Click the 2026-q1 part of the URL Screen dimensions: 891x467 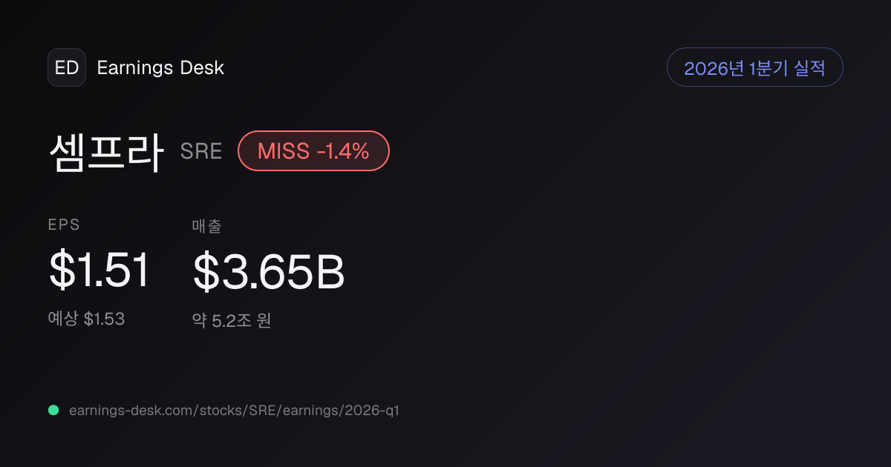[372, 410]
